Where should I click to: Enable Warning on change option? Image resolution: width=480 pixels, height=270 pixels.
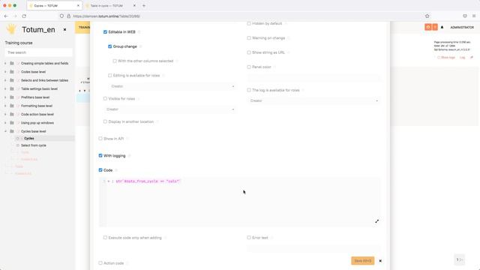pyautogui.click(x=249, y=38)
